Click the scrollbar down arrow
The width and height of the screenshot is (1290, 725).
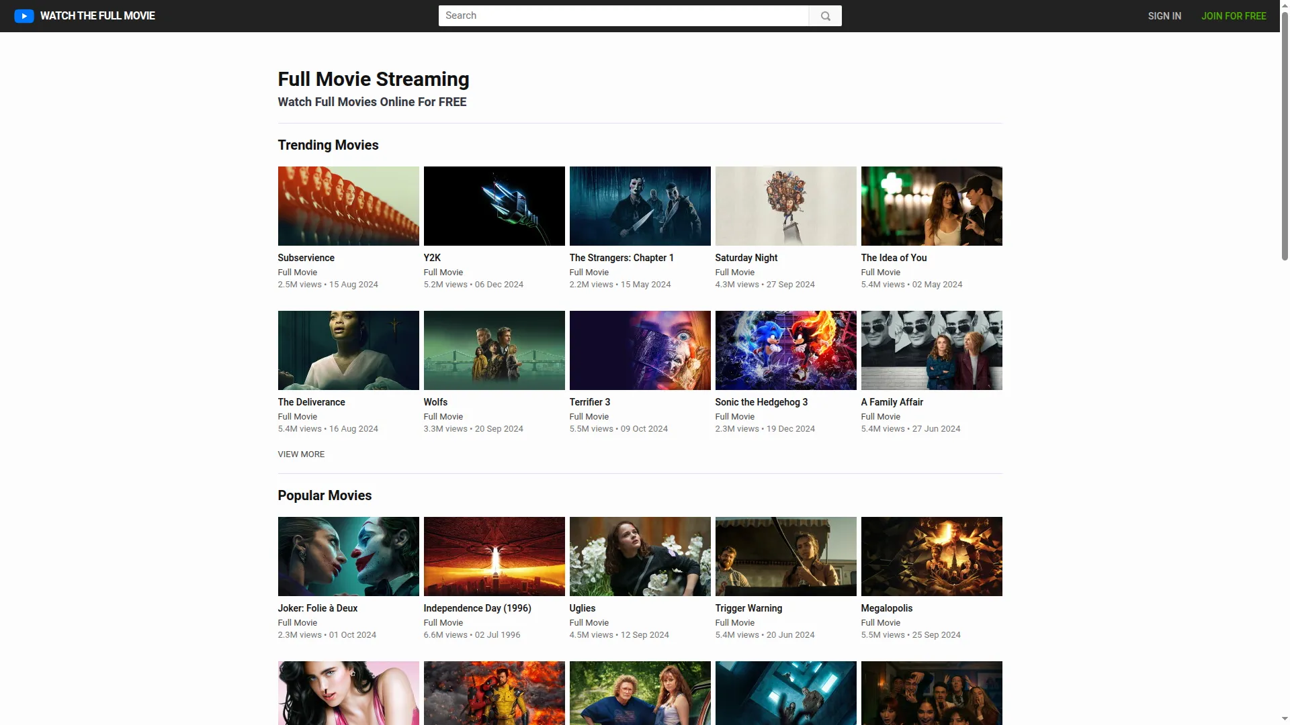1285,720
